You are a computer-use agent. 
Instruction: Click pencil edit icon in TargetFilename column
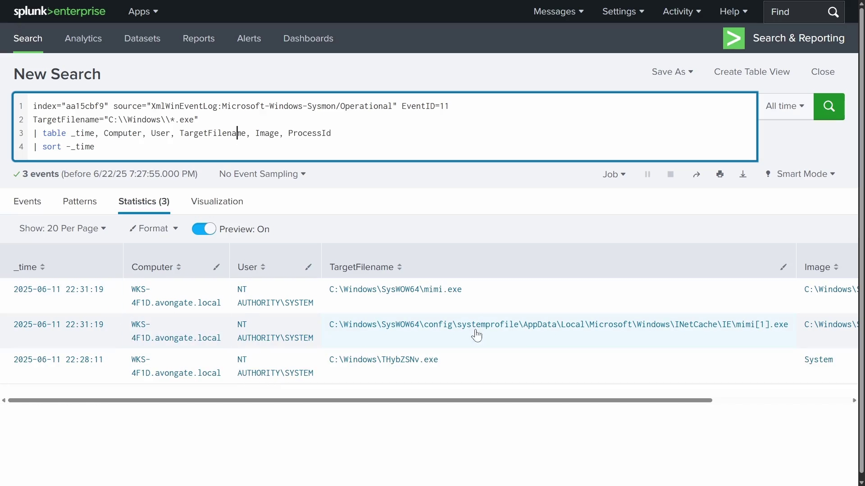(783, 267)
